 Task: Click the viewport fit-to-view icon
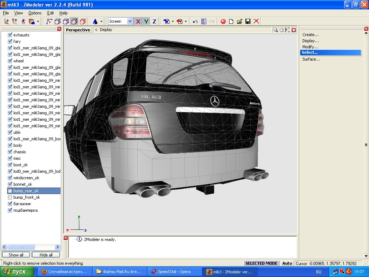[287, 30]
